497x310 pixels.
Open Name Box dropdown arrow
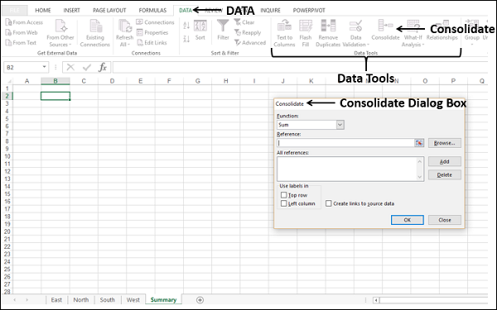point(45,67)
